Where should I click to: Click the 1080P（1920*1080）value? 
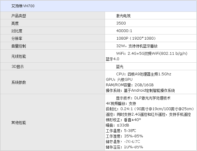click(x=136, y=38)
